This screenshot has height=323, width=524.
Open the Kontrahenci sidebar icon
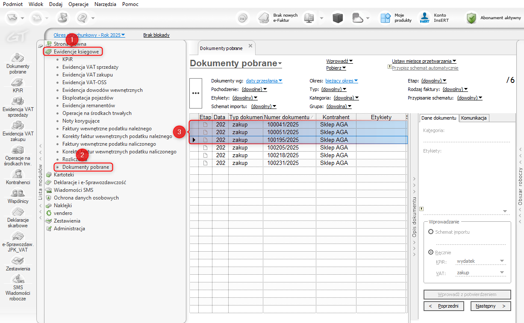tap(18, 174)
